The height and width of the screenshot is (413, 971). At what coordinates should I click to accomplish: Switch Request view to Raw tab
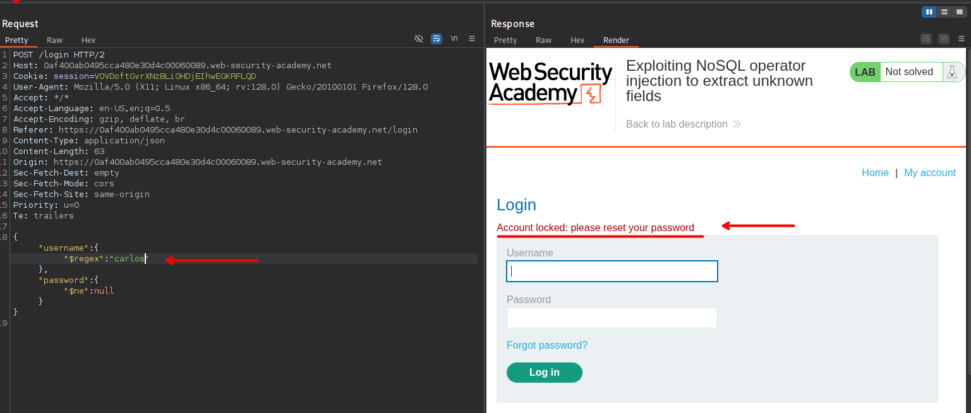point(55,40)
